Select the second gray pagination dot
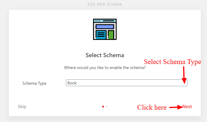This screenshot has height=122, width=207. click(x=107, y=107)
